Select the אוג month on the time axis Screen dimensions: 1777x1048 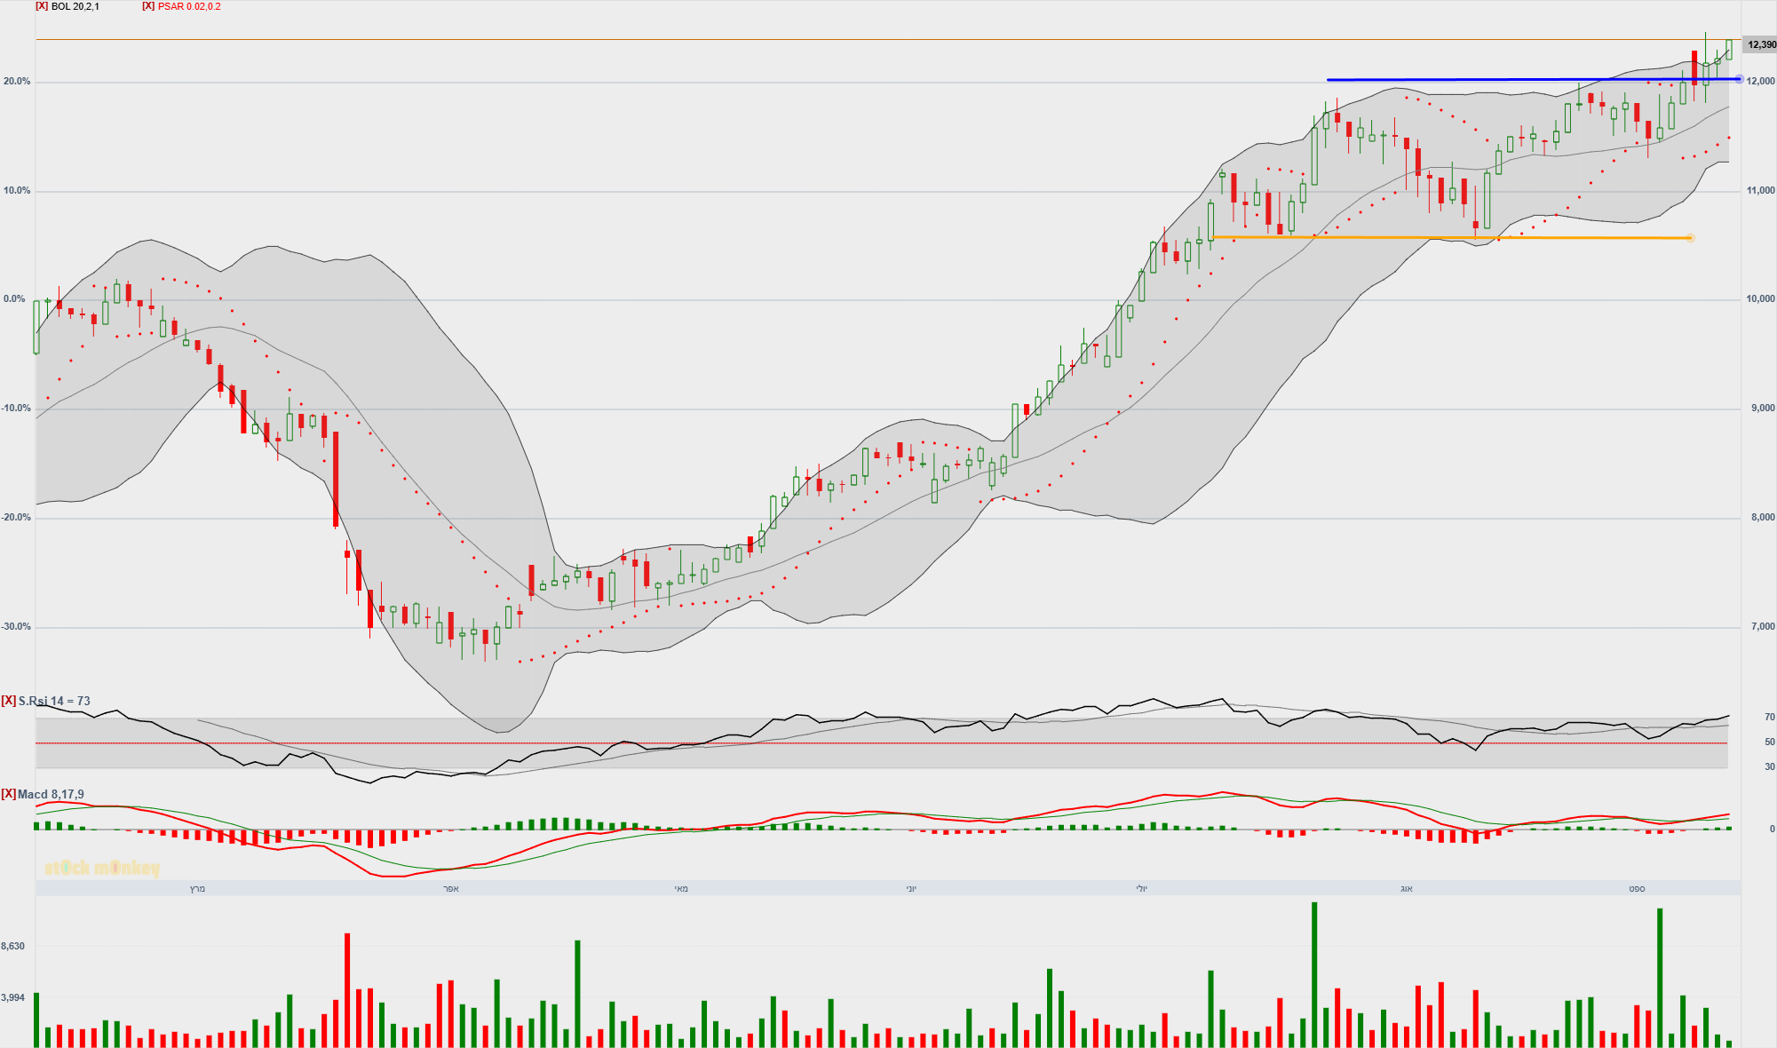(x=1406, y=889)
